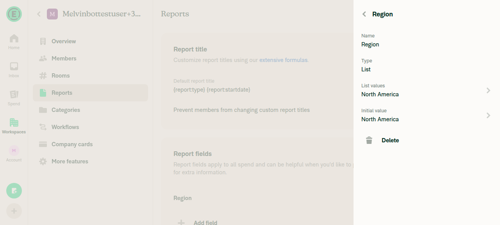Image resolution: width=500 pixels, height=225 pixels.
Task: Click the green create report button
Action: point(14,191)
